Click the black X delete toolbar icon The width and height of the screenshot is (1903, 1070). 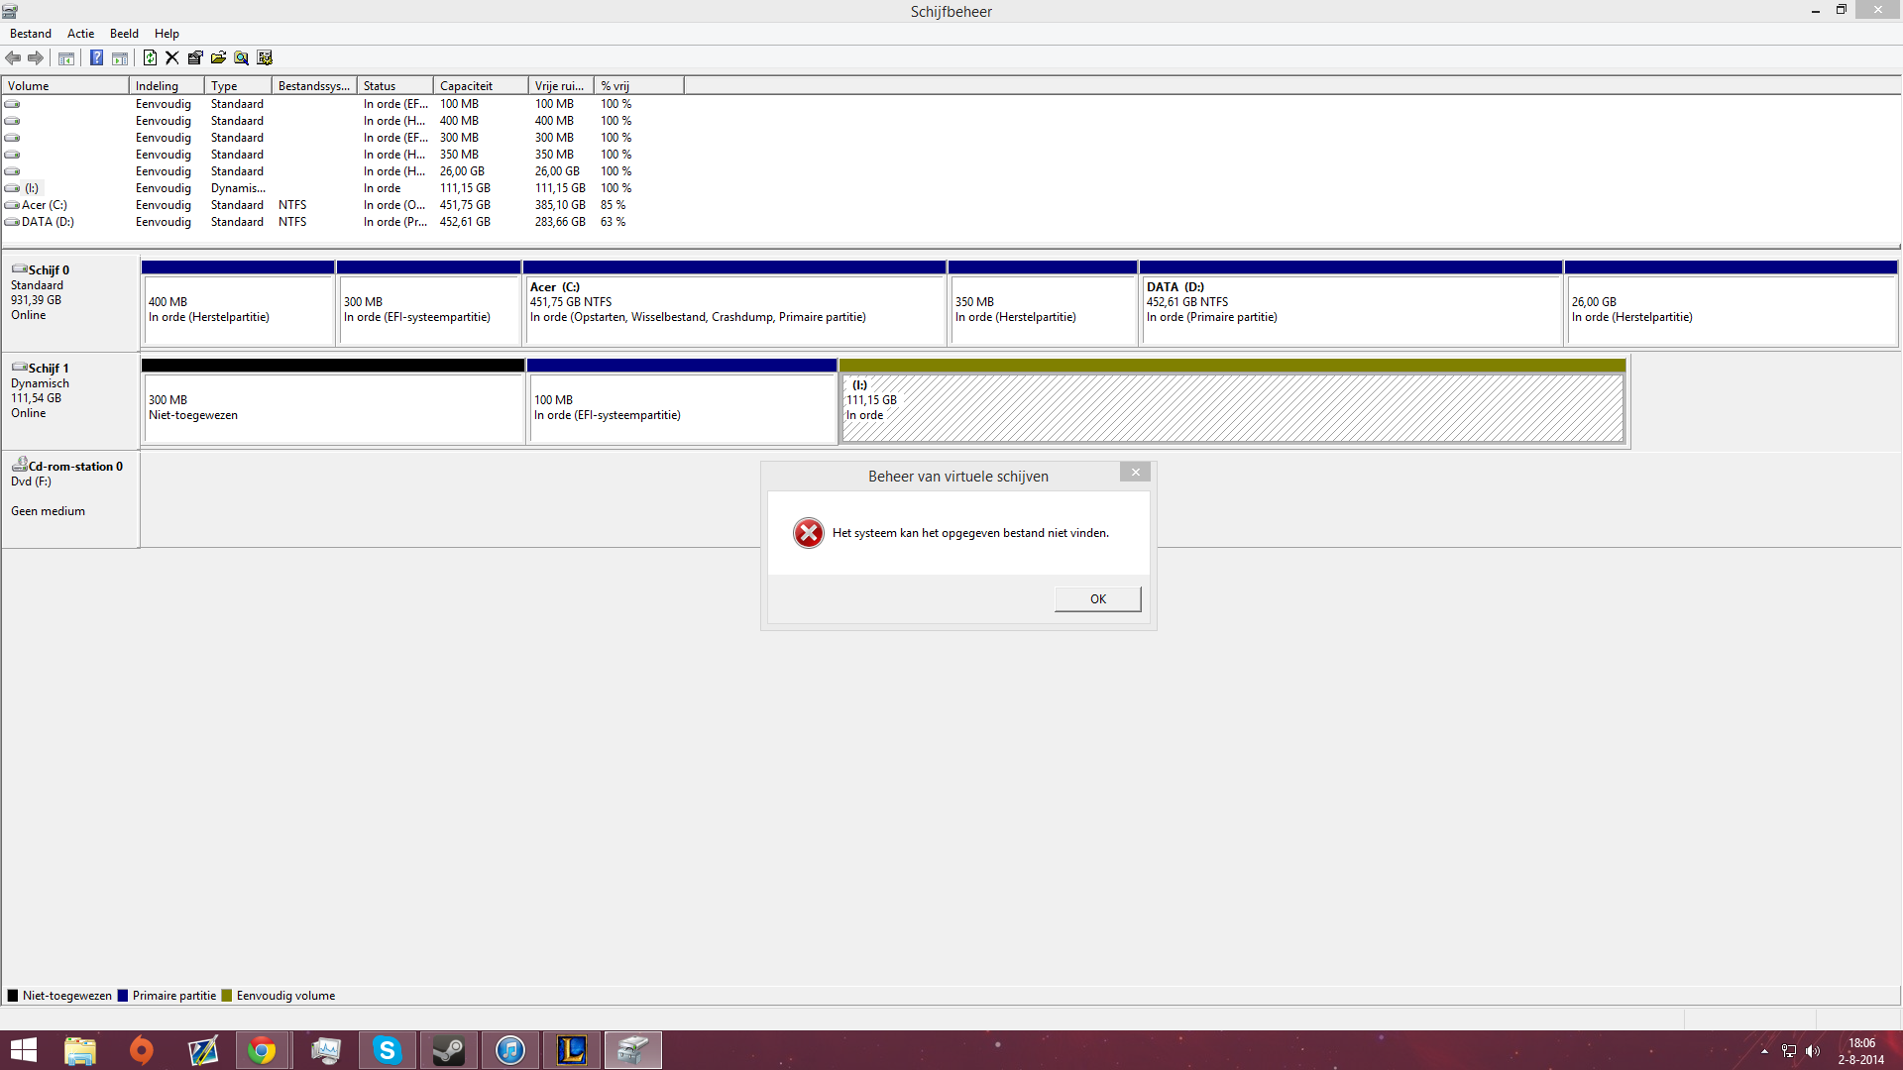click(x=172, y=57)
